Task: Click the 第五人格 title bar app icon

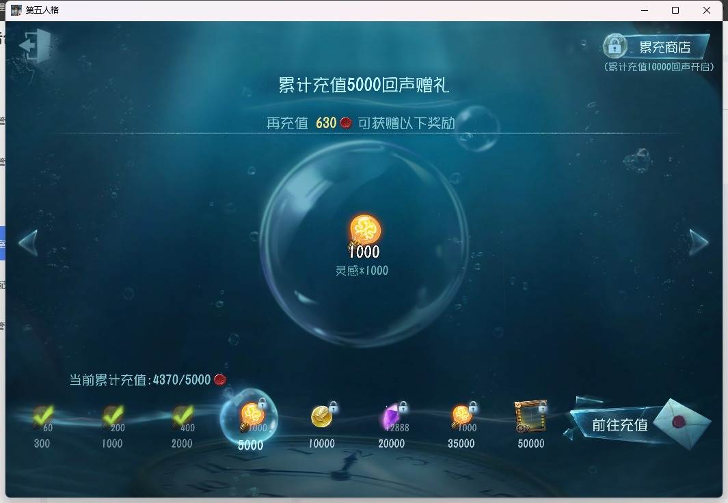Action: pyautogui.click(x=16, y=10)
